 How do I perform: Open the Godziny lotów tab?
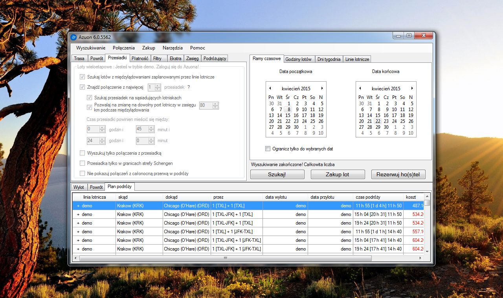[299, 59]
